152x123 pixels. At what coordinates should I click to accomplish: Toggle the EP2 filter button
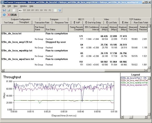point(37,10)
